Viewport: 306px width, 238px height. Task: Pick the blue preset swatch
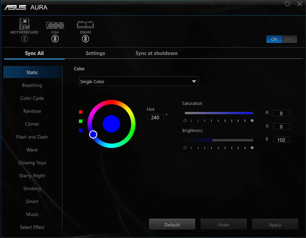(81, 130)
